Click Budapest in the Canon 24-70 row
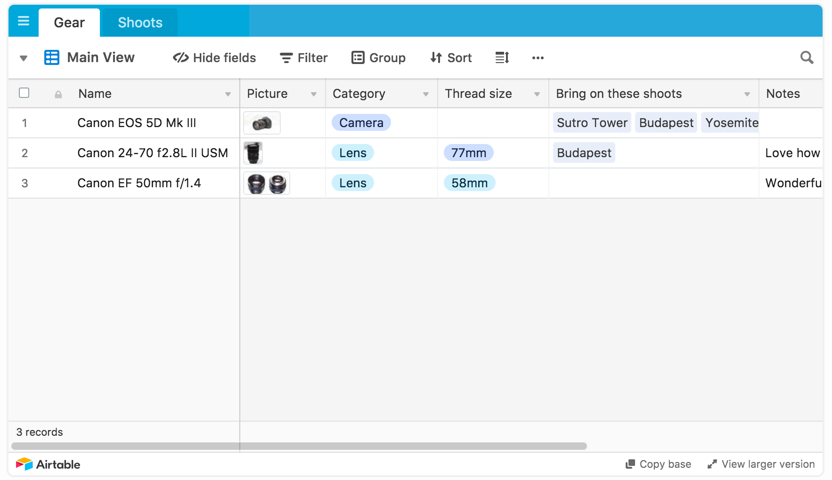This screenshot has width=832, height=480. coord(584,153)
